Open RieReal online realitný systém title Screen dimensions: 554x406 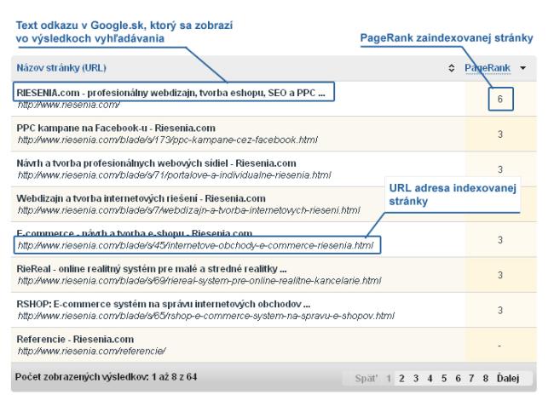point(151,269)
